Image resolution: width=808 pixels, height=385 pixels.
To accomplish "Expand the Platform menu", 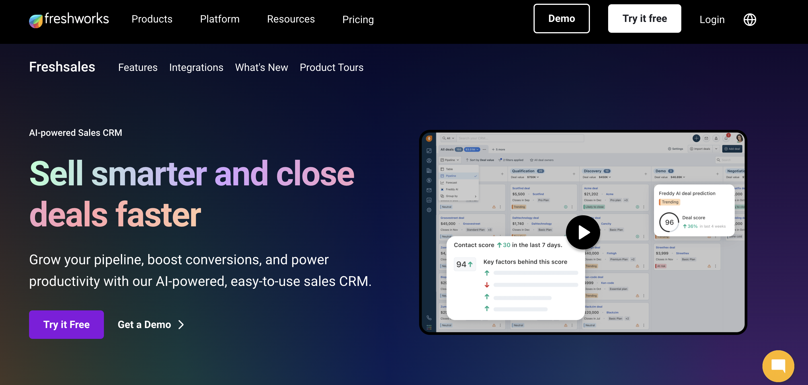I will coord(220,19).
